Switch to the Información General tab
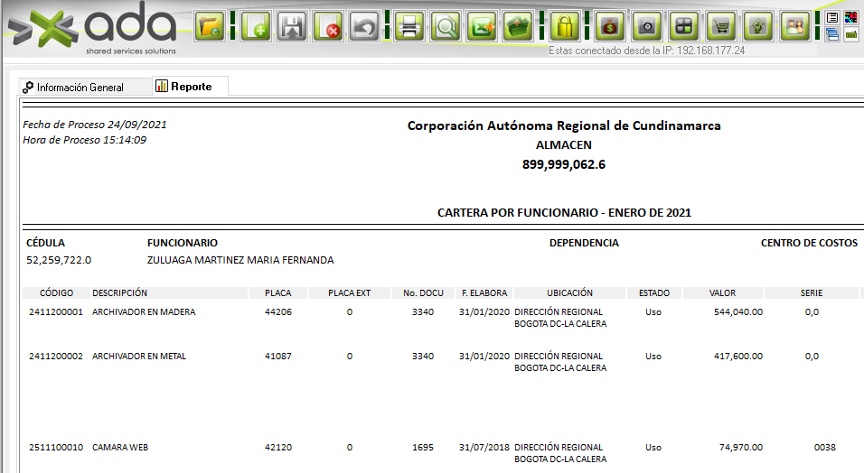Screen dimensions: 864x473 [x=80, y=88]
